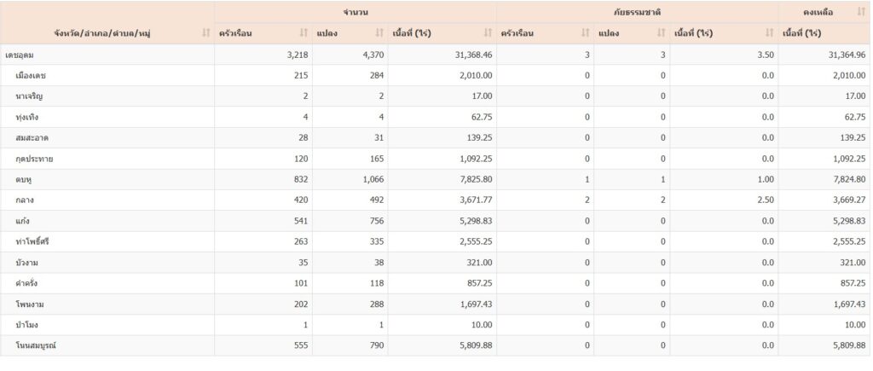Open the เมืองเดช subdistrict row
The height and width of the screenshot is (371, 873).
coord(31,75)
